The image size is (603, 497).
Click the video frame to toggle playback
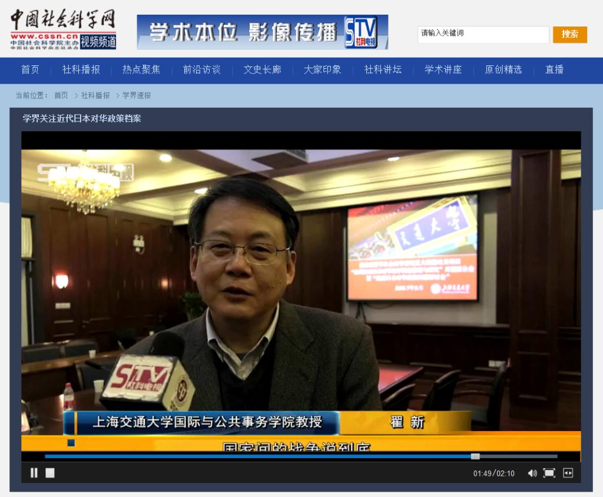[x=301, y=291]
